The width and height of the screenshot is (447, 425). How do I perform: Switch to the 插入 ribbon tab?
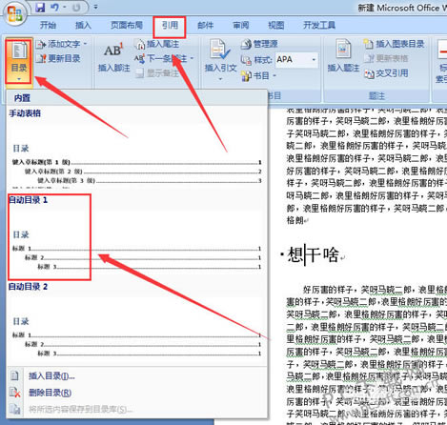point(83,25)
